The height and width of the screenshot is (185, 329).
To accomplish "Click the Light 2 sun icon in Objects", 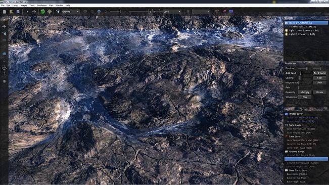I will pos(287,34).
